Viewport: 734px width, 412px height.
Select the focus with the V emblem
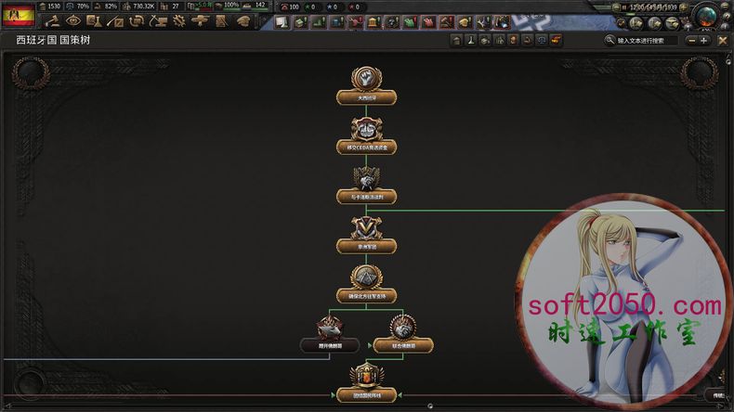pos(365,234)
